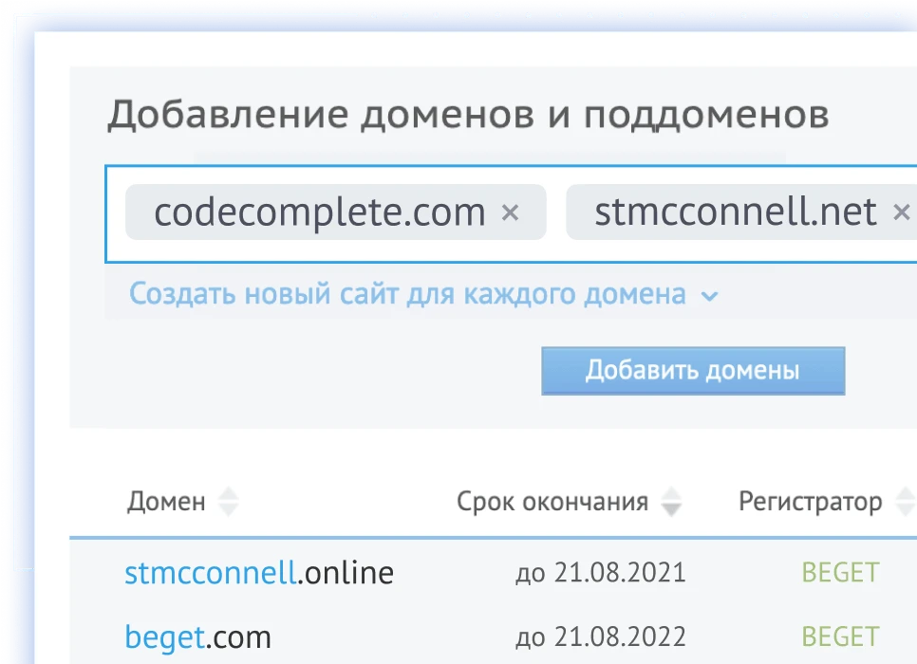Open the stmcconnell.online domain link
Viewport: 917px width, 664px height.
(259, 572)
